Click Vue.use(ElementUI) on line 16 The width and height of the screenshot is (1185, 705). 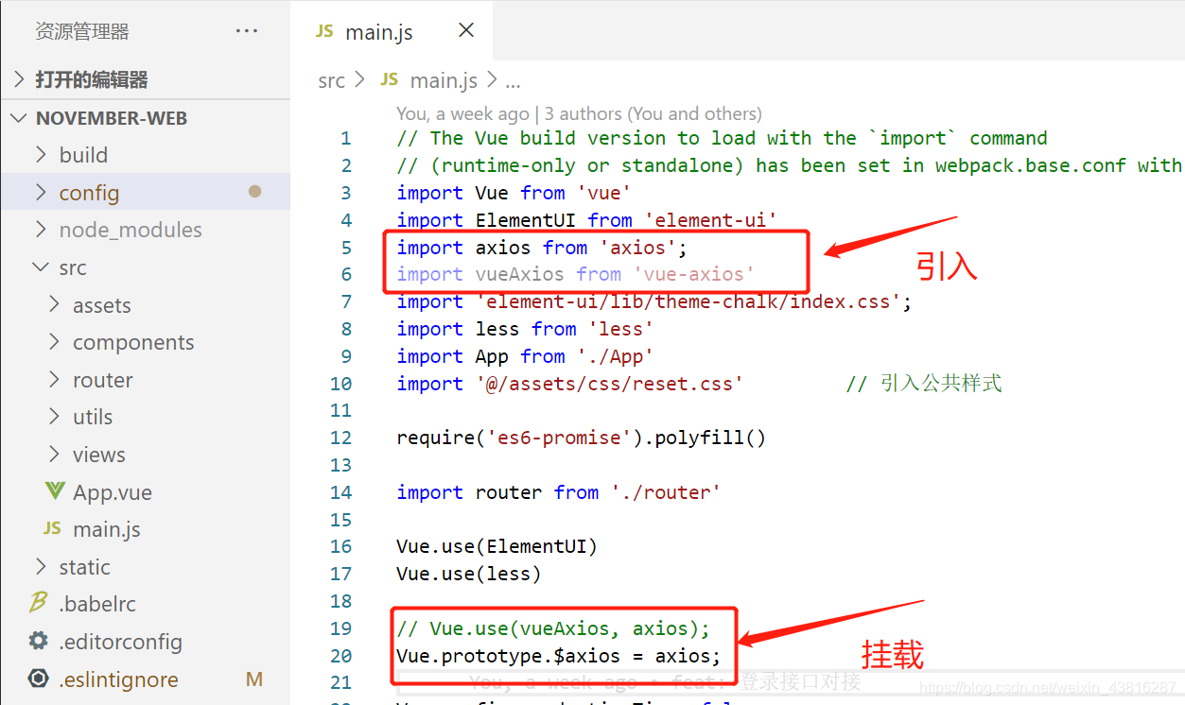coord(497,546)
